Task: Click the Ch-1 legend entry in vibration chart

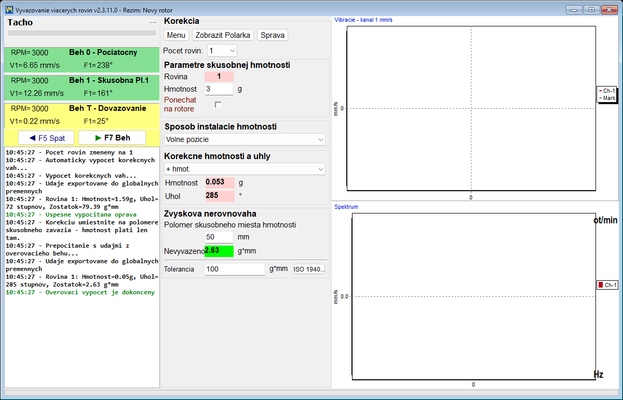Action: coord(607,91)
